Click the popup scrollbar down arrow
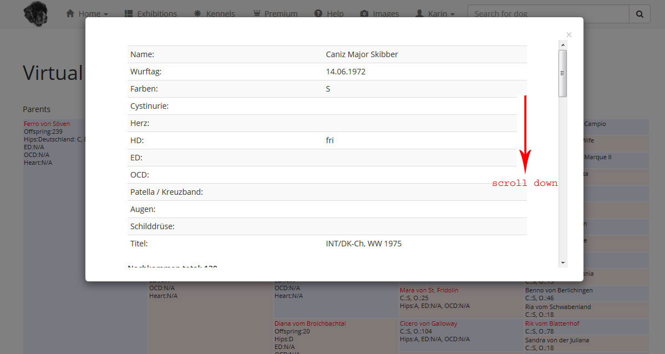This screenshot has height=354, width=665. (x=563, y=262)
